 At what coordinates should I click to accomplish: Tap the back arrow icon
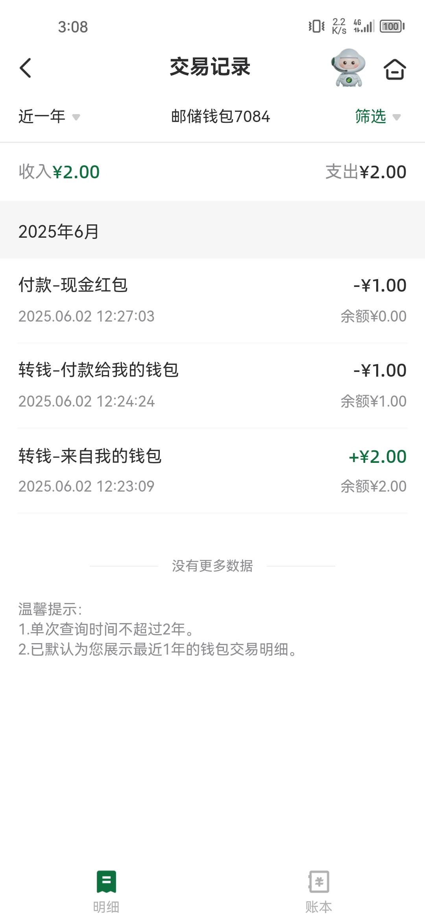pyautogui.click(x=25, y=68)
